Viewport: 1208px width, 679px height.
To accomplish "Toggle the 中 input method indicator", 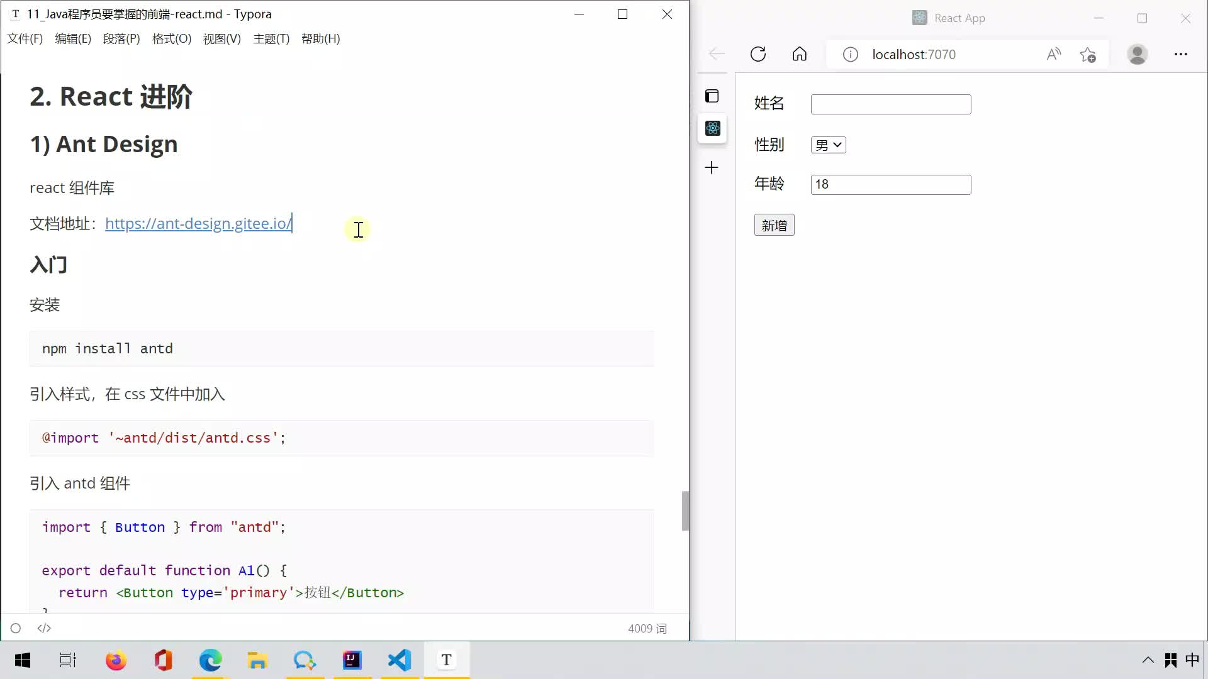I will coord(1192,660).
